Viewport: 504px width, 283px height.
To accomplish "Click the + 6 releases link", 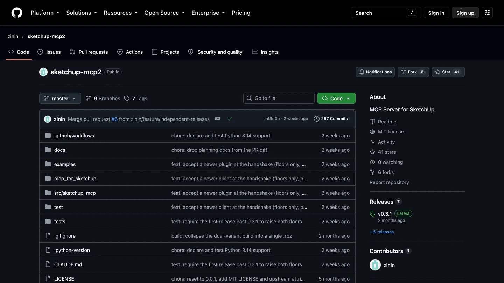I will (381, 232).
